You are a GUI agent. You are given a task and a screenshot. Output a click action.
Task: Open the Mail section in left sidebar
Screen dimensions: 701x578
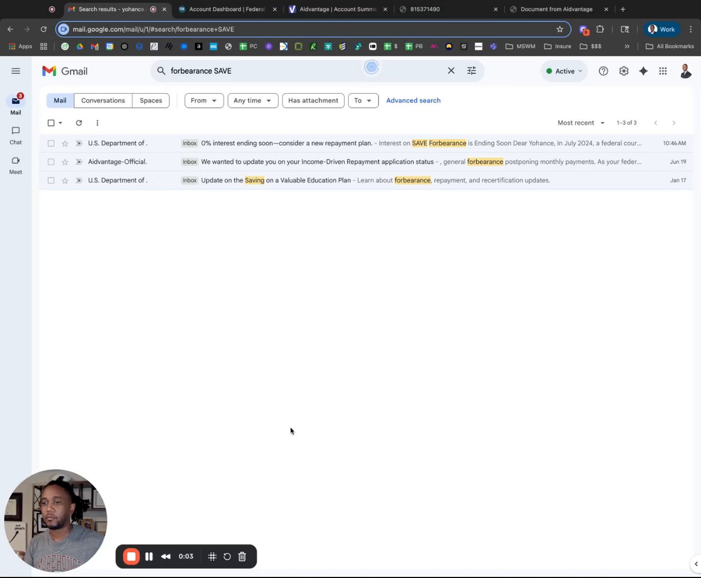click(15, 104)
